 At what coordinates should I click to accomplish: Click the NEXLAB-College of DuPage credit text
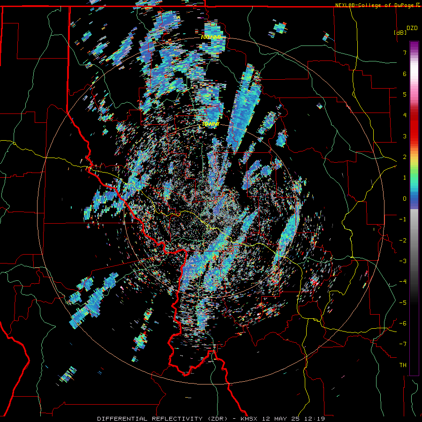coord(375,5)
